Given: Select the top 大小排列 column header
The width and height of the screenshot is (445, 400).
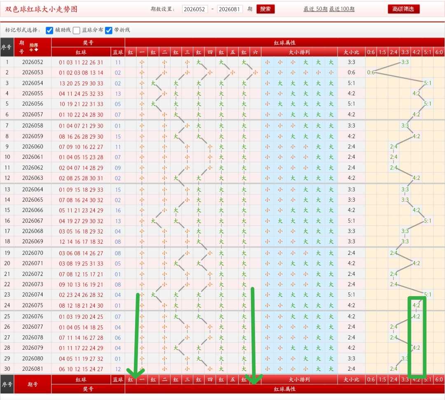Looking at the screenshot, I should click(299, 52).
